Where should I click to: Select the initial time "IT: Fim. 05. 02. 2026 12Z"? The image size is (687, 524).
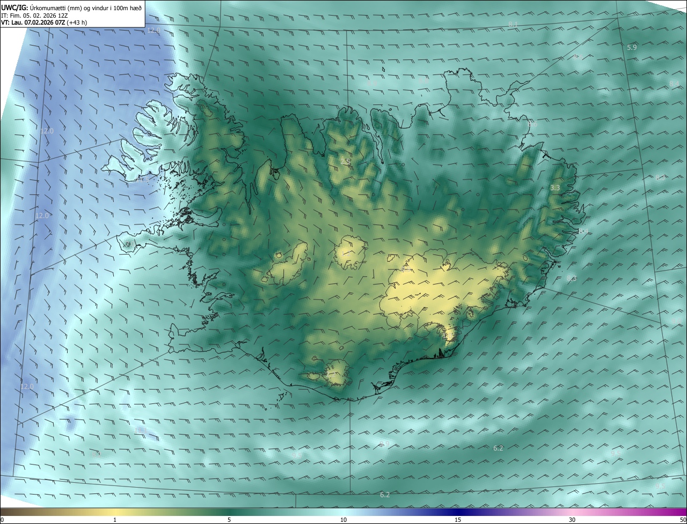34,16
